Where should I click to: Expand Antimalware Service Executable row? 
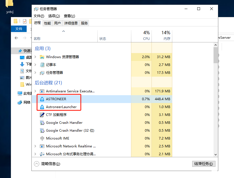pos(35,91)
